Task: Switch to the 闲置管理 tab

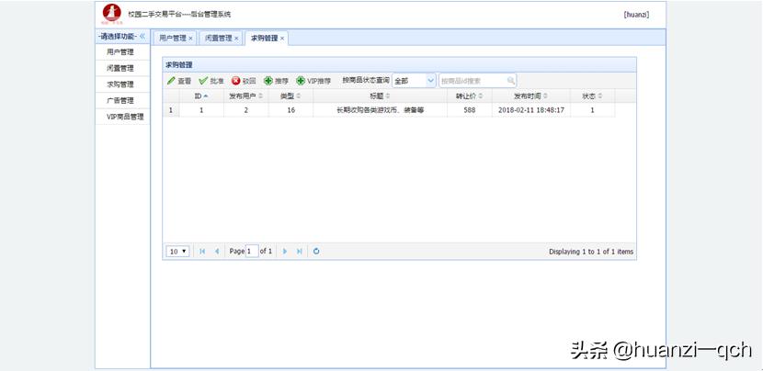Action: 219,39
